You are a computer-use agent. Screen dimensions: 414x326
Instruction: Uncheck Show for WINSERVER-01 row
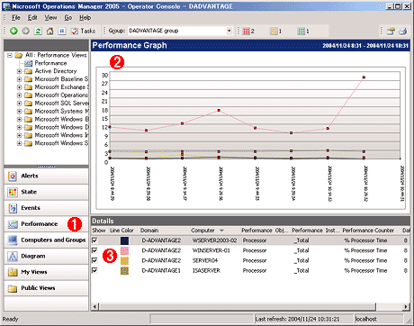click(94, 250)
